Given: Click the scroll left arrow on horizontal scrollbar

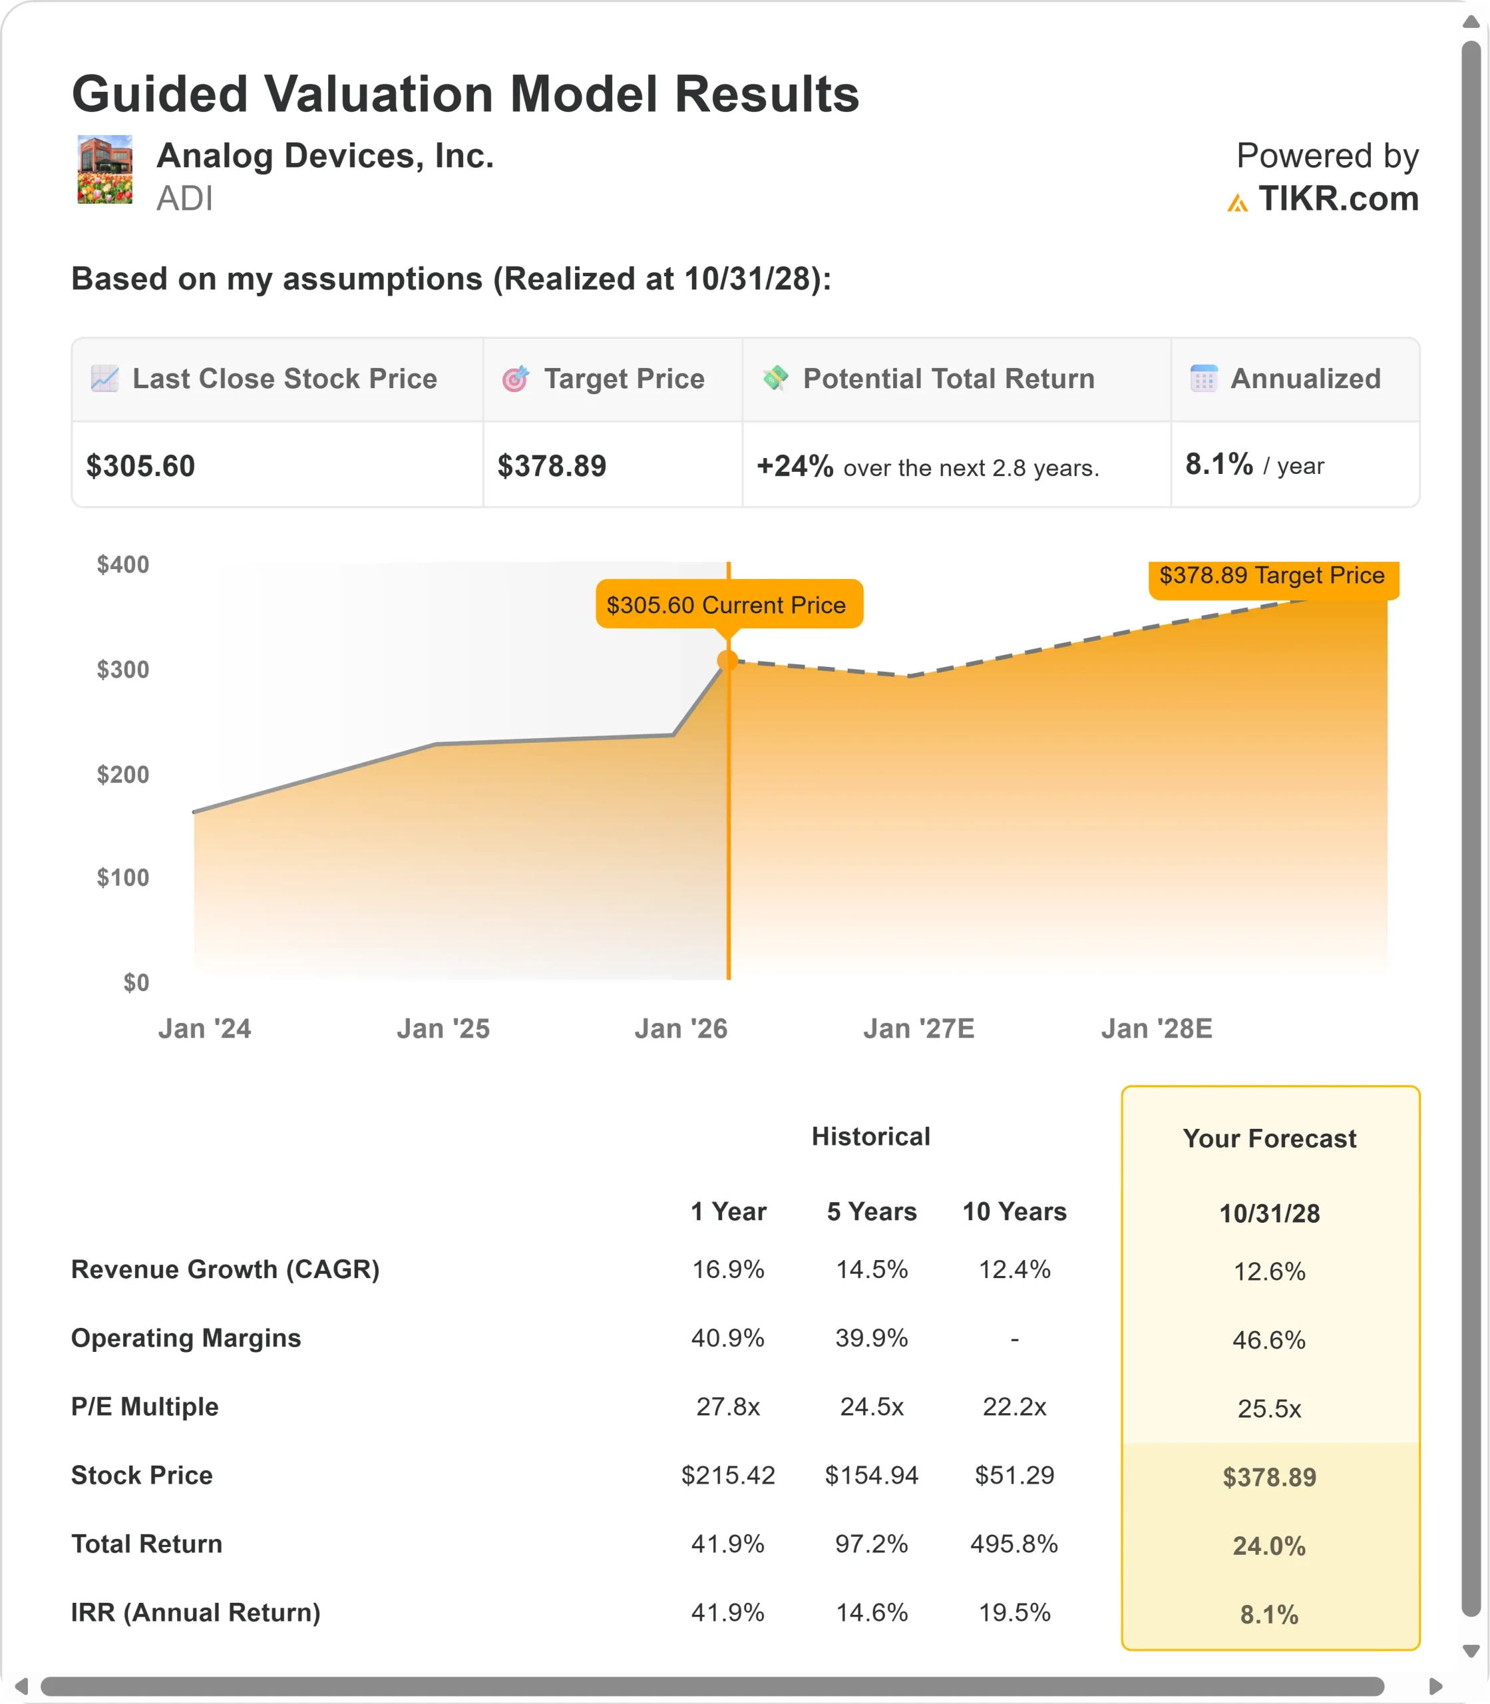Looking at the screenshot, I should coord(21,1686).
